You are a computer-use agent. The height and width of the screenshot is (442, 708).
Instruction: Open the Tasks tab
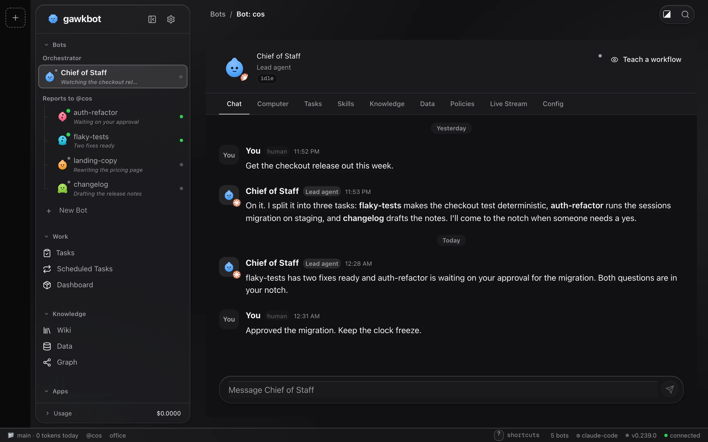pyautogui.click(x=313, y=104)
